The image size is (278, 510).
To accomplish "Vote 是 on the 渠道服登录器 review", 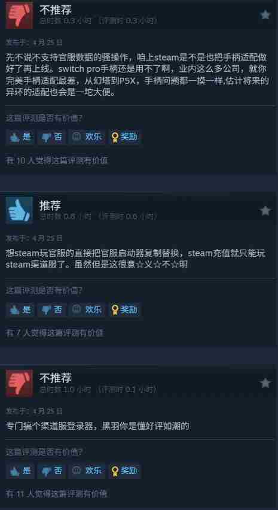I will point(20,470).
